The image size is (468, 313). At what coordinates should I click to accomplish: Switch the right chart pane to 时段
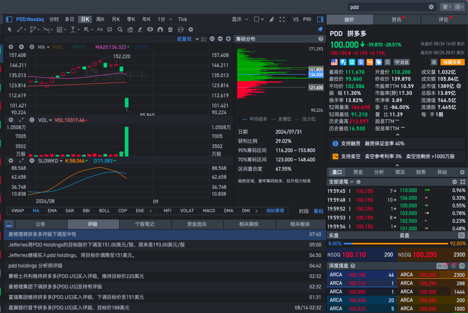[x=304, y=211]
